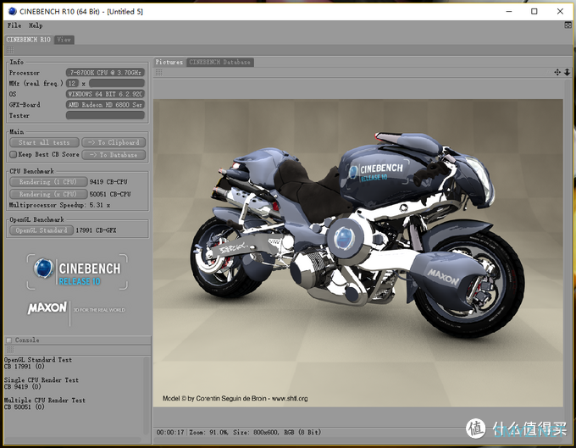Image resolution: width=576 pixels, height=448 pixels.
Task: Click the grip handle below CINEBENCH R10 tab
Action: click(10, 50)
